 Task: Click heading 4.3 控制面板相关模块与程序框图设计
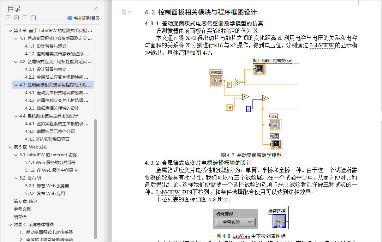(201, 12)
